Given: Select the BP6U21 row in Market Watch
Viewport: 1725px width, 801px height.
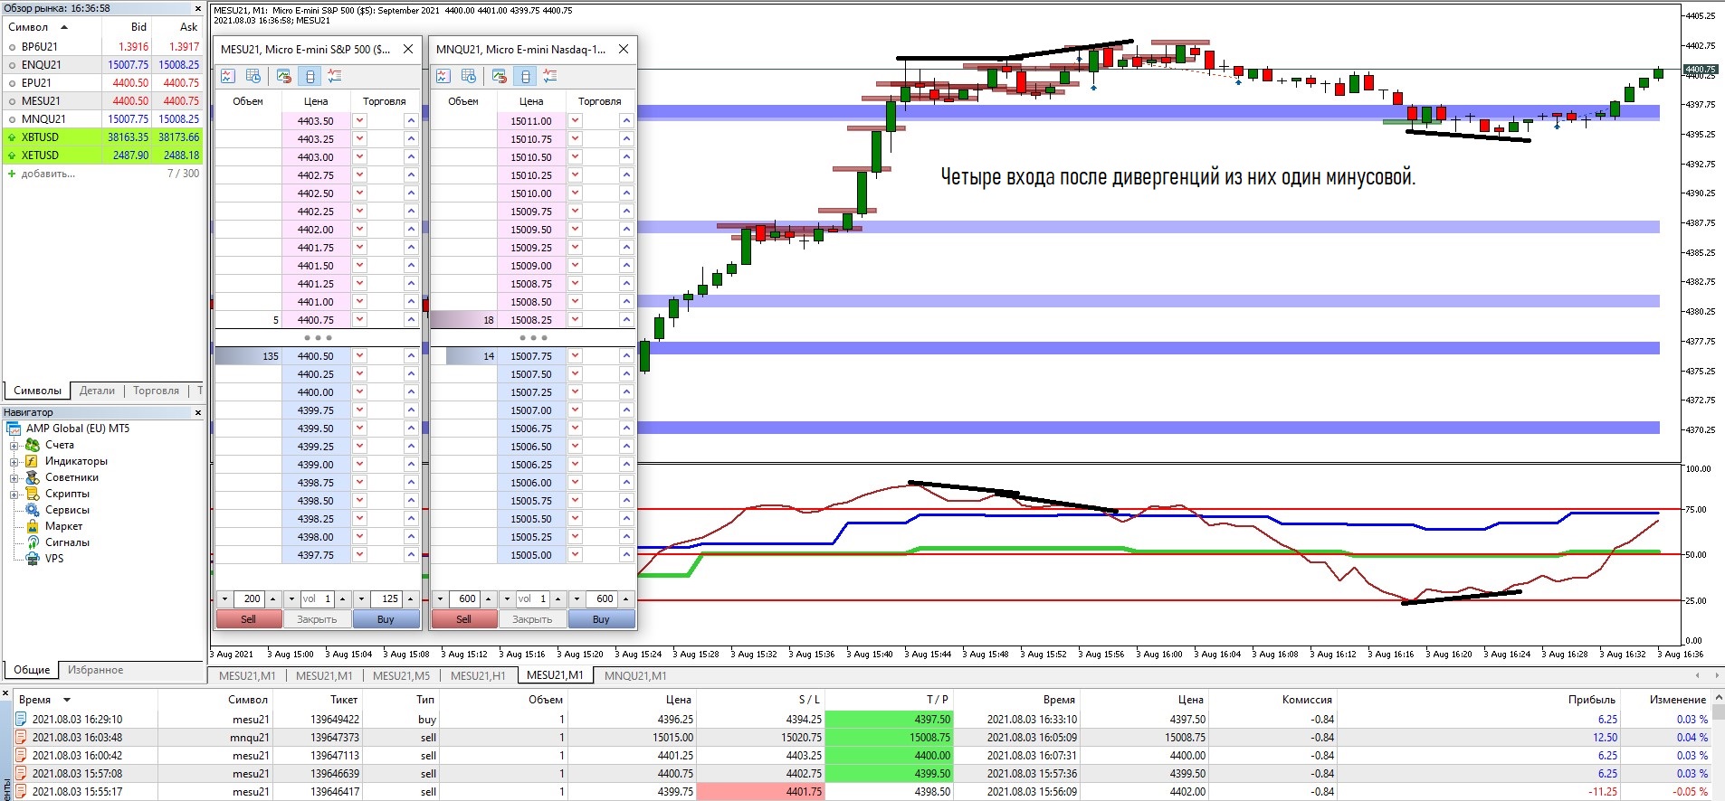Looking at the screenshot, I should pyautogui.click(x=103, y=47).
